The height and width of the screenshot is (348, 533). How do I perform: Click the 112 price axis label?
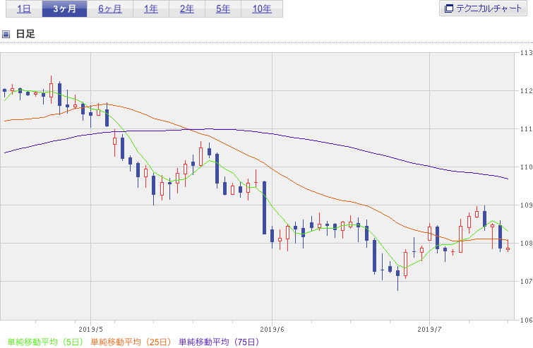(x=526, y=91)
